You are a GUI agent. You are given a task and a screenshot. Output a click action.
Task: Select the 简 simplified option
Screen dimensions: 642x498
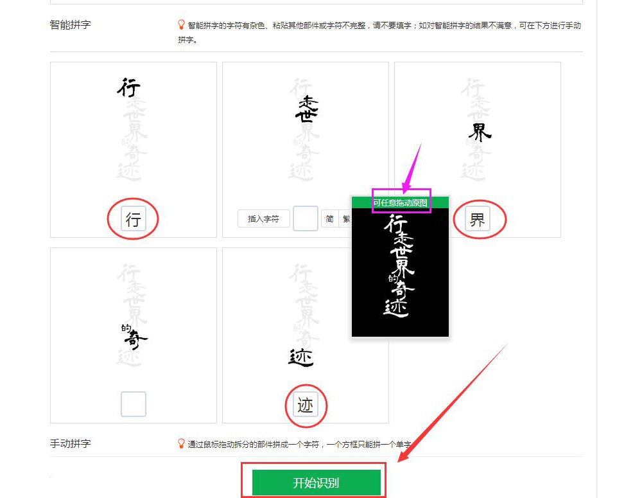coord(329,219)
